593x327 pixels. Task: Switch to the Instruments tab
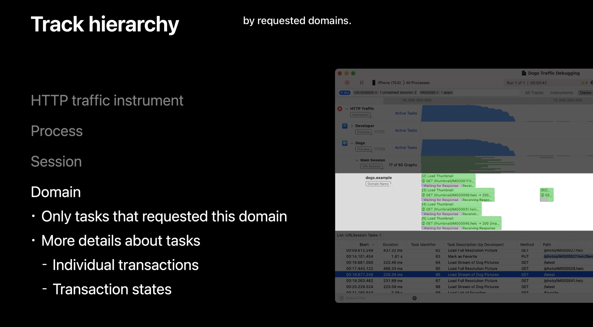[x=561, y=93]
